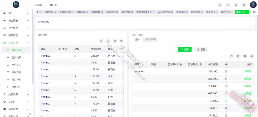Close the 策略类型 tab

[87, 12]
